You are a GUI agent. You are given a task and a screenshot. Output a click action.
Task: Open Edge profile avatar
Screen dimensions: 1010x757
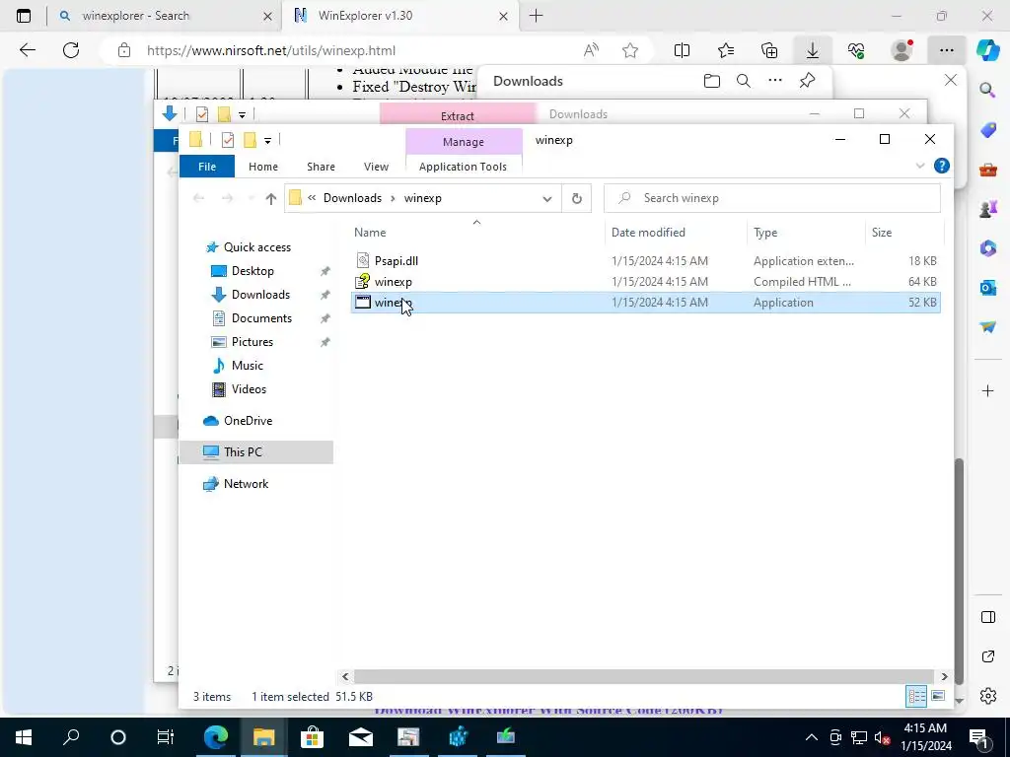(902, 50)
